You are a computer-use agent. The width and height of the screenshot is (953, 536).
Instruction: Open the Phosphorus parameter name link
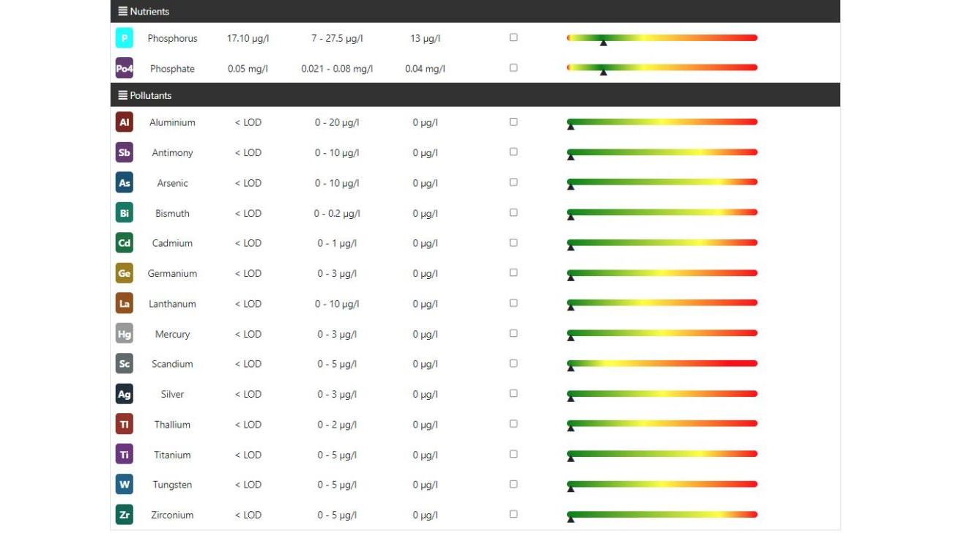tap(173, 38)
